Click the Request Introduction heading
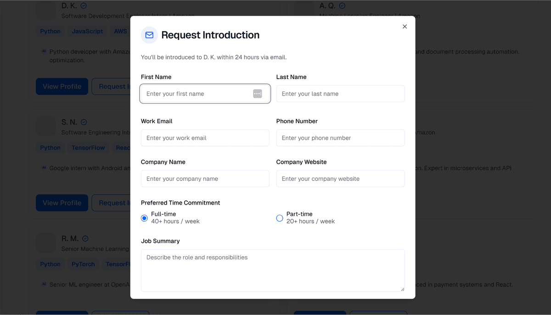This screenshot has height=315, width=551. pos(210,35)
